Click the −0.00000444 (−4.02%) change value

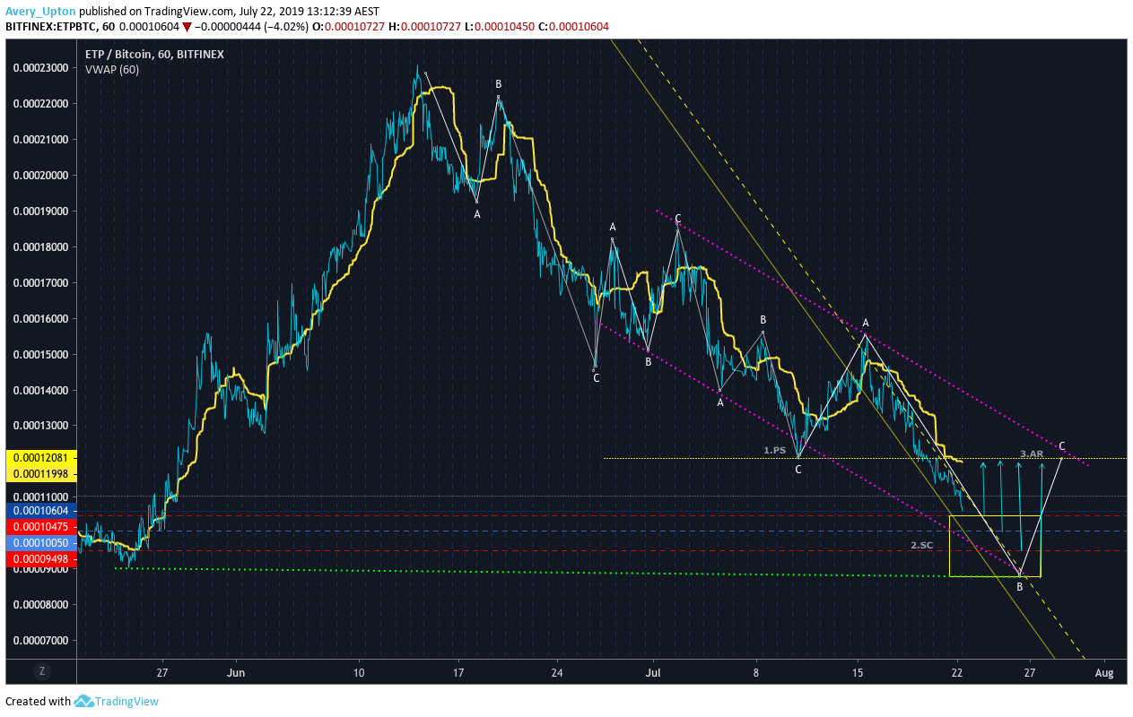point(251,27)
